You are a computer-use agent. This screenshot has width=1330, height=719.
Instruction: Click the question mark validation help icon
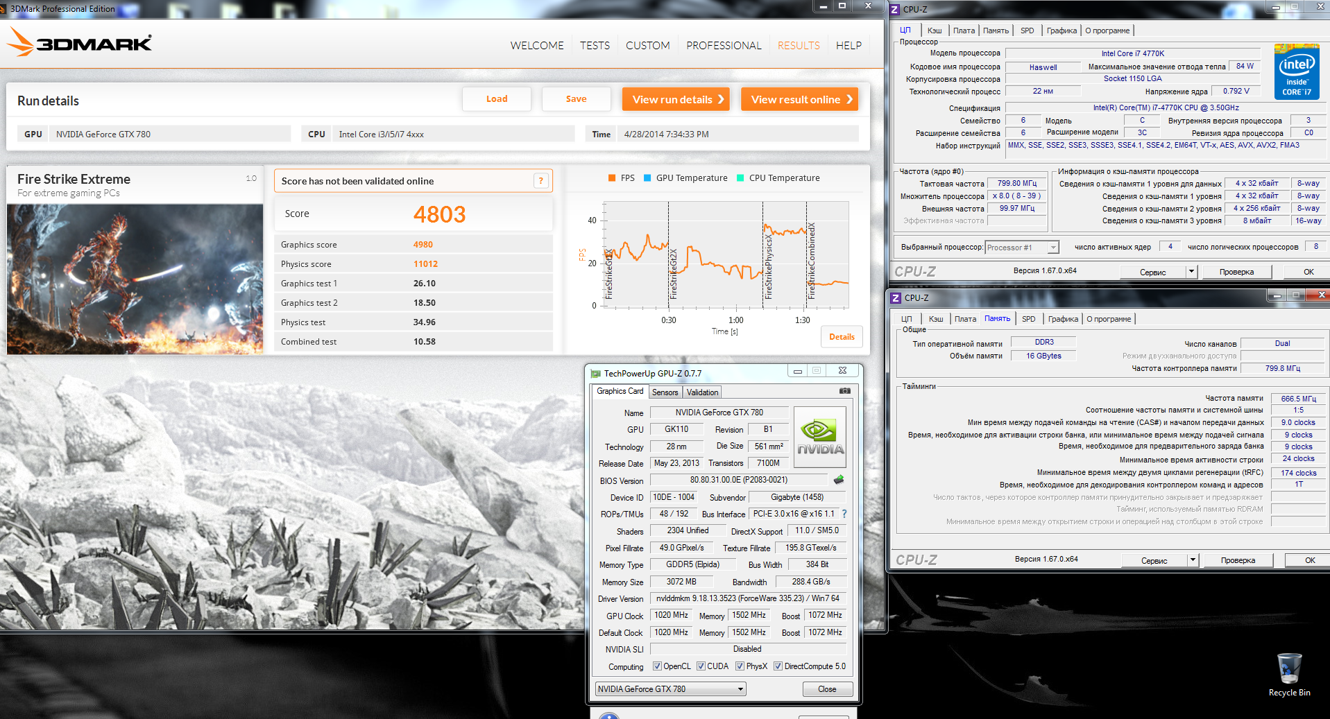tap(541, 181)
